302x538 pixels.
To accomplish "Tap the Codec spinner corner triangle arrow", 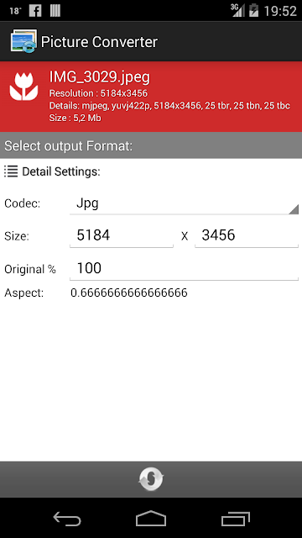I will coord(294,209).
